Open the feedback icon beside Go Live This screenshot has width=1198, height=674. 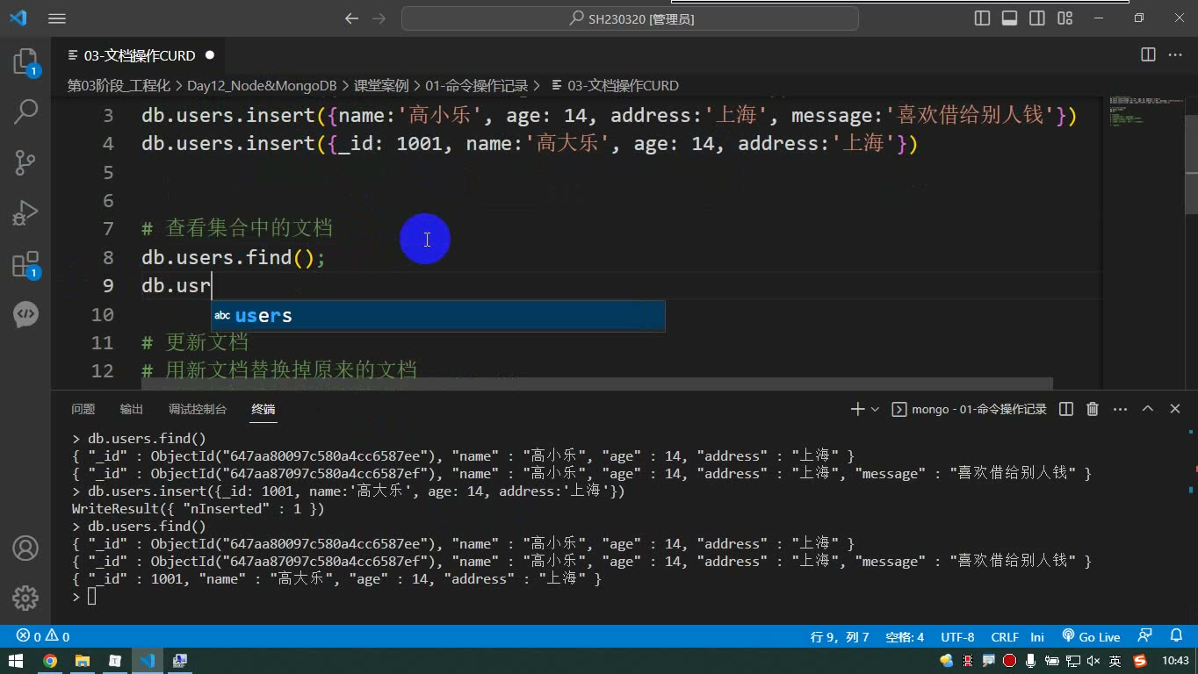coord(1144,636)
